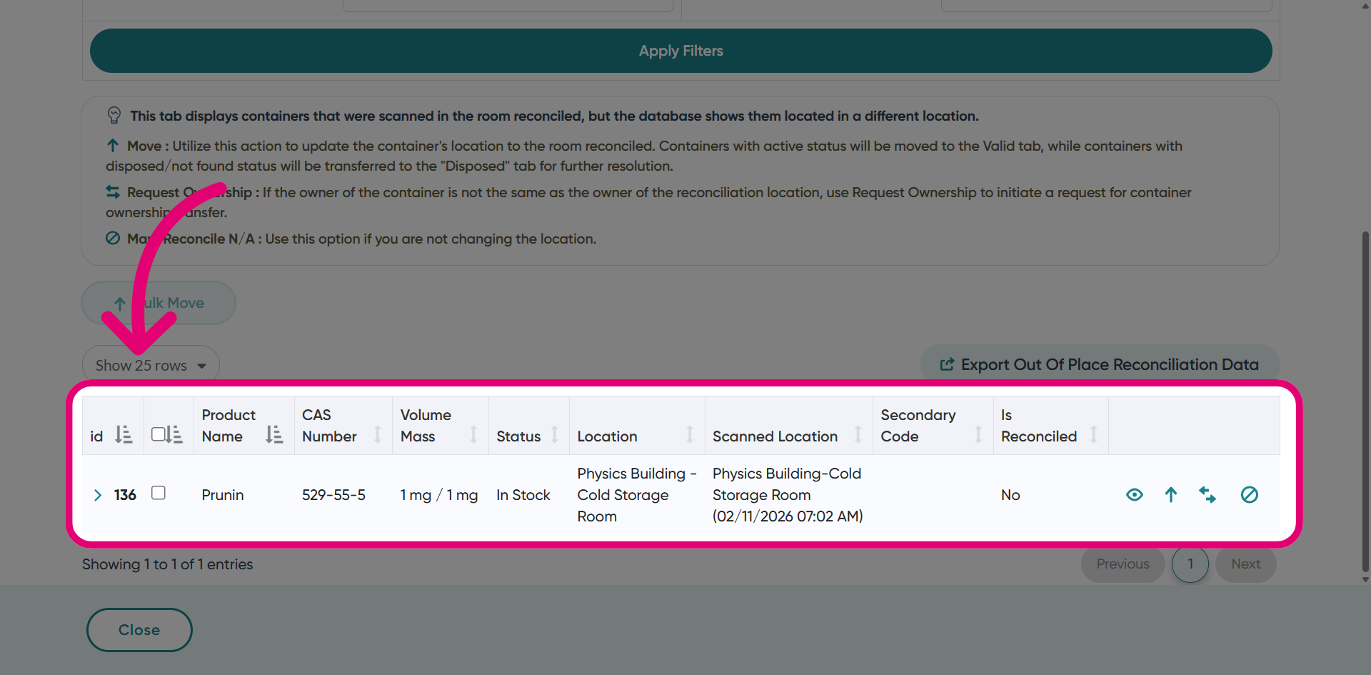Click the sort icon beside header checkbox
Image resolution: width=1371 pixels, height=675 pixels.
174,434
